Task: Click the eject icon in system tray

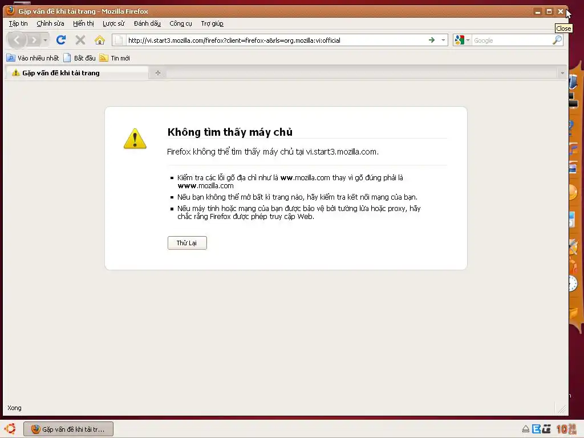Action: (x=525, y=429)
